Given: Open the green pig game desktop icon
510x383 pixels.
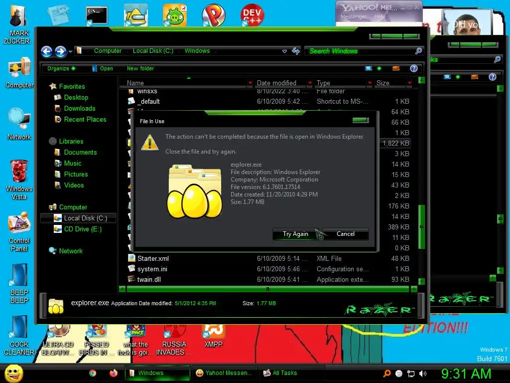Looking at the screenshot, I should 175,14.
